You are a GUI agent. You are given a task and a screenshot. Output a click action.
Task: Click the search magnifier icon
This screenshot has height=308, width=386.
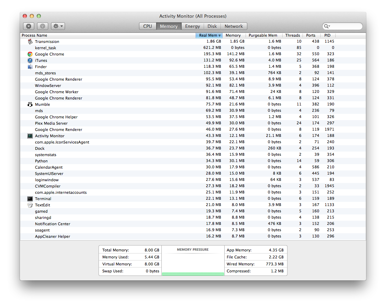[327, 26]
